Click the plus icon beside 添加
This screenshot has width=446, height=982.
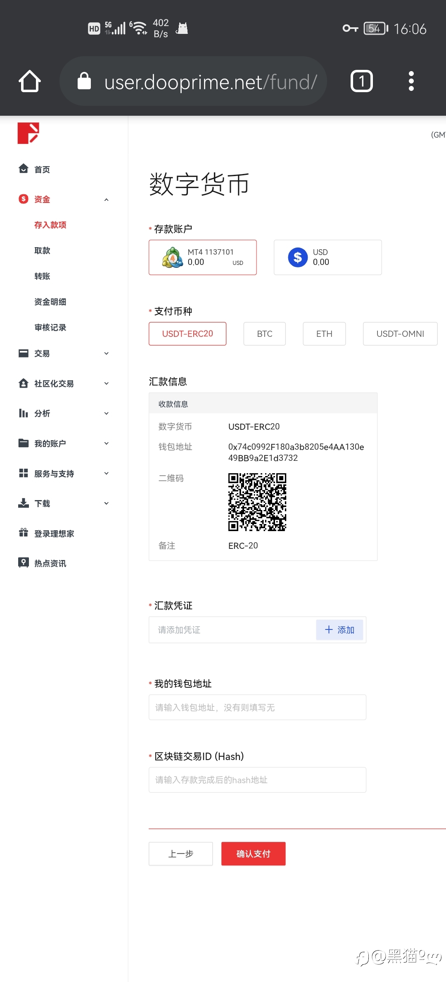(329, 629)
